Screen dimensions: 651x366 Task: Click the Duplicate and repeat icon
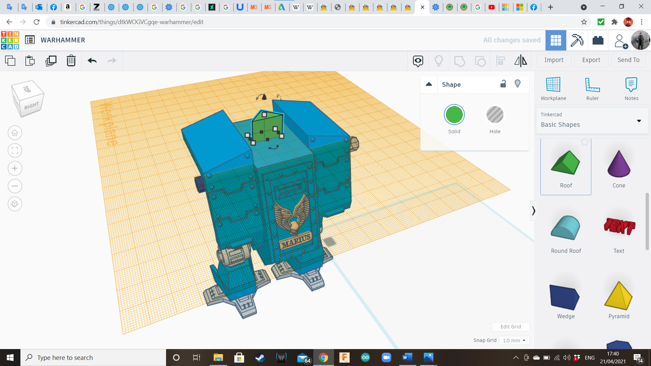[51, 61]
